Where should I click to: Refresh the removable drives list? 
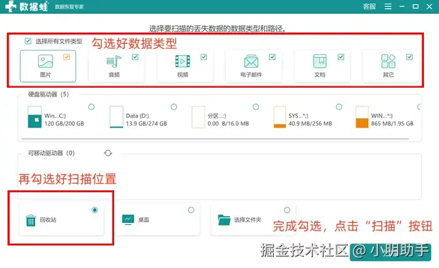108,153
